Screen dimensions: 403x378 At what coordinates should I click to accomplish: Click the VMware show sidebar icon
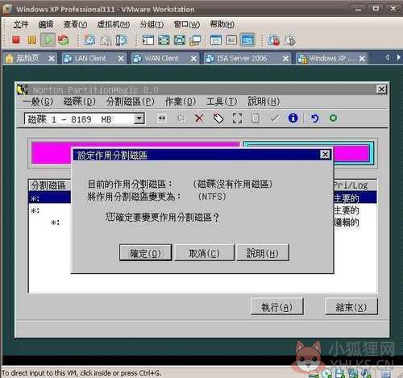point(147,40)
